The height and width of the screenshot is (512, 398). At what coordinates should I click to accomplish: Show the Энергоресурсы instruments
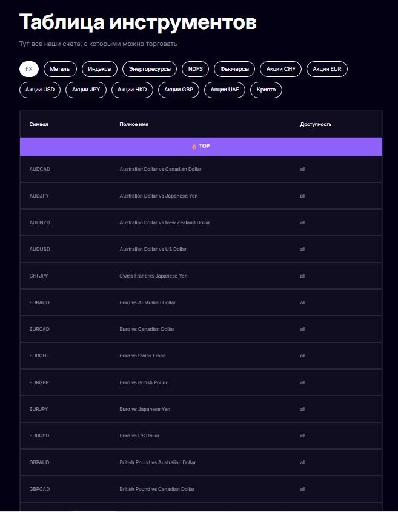(x=150, y=69)
